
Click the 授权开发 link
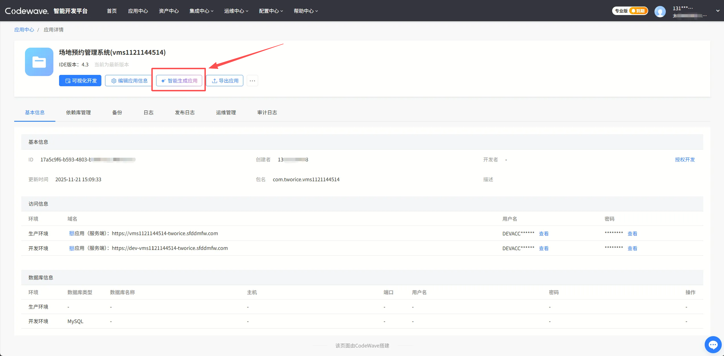(x=685, y=160)
